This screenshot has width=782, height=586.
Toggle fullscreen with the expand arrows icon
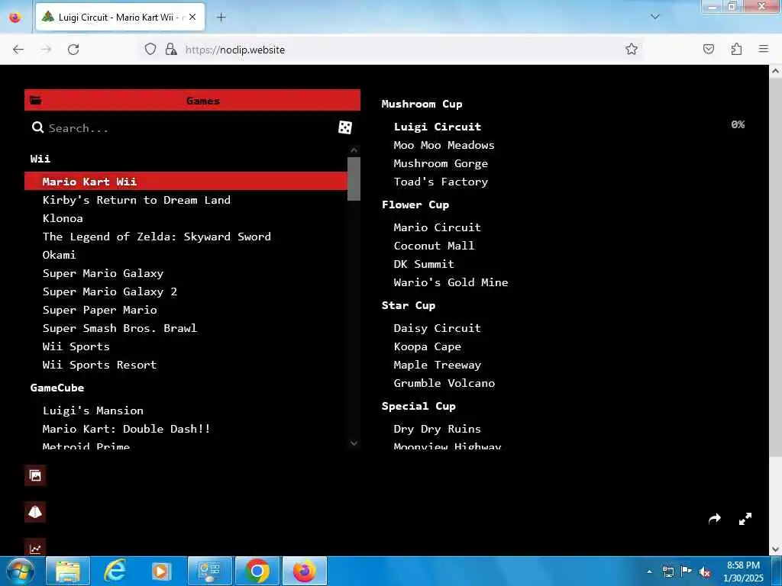point(745,519)
